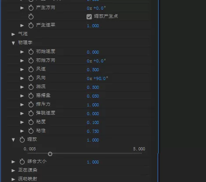Screen dimensions: 206x182
Task: Click 弹跳速度 value 0.000
Action: click(93, 114)
